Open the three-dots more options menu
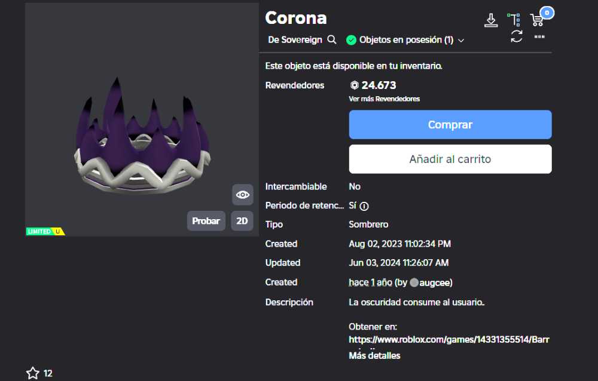This screenshot has width=598, height=381. [538, 37]
